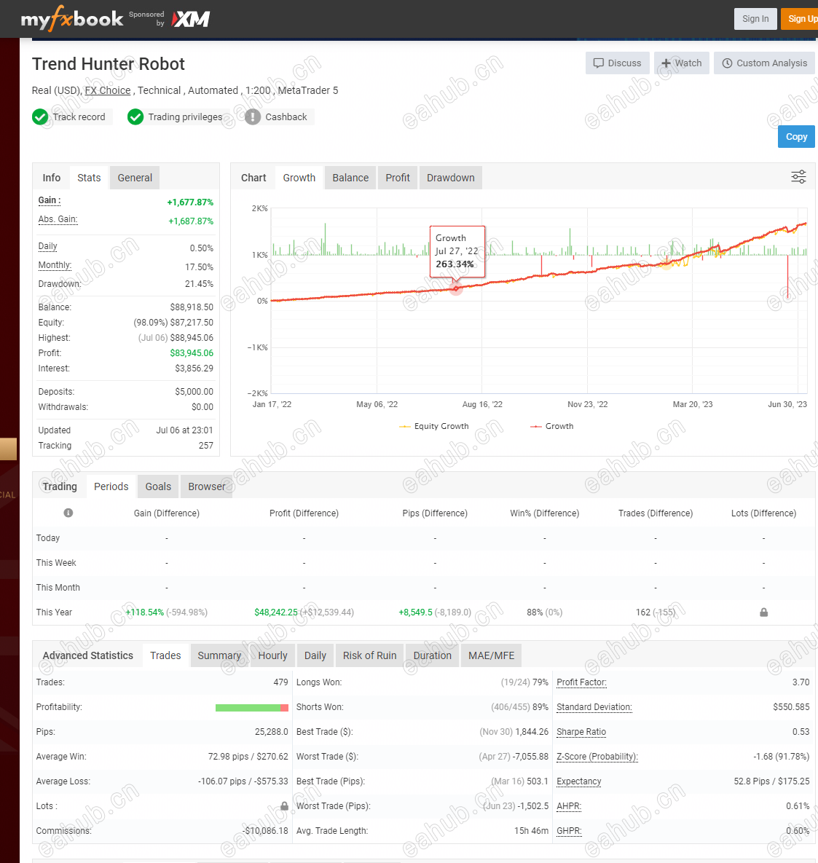Switch to the General tab

point(135,178)
